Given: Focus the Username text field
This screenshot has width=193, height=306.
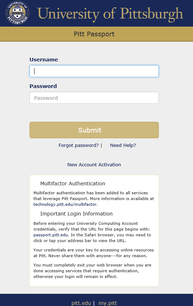Looking at the screenshot, I should click(x=94, y=71).
